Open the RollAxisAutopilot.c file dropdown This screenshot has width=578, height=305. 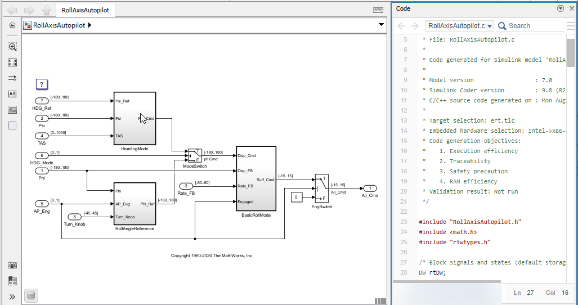click(x=460, y=26)
